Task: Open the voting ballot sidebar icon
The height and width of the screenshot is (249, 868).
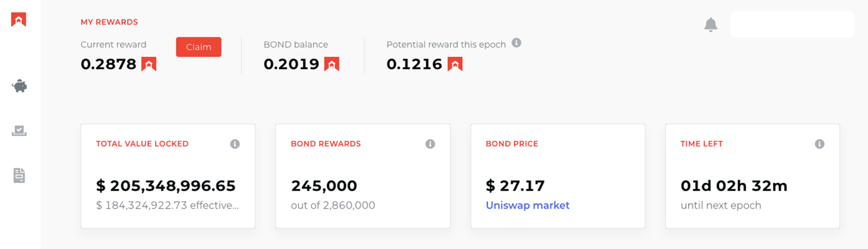Action: pos(19,130)
